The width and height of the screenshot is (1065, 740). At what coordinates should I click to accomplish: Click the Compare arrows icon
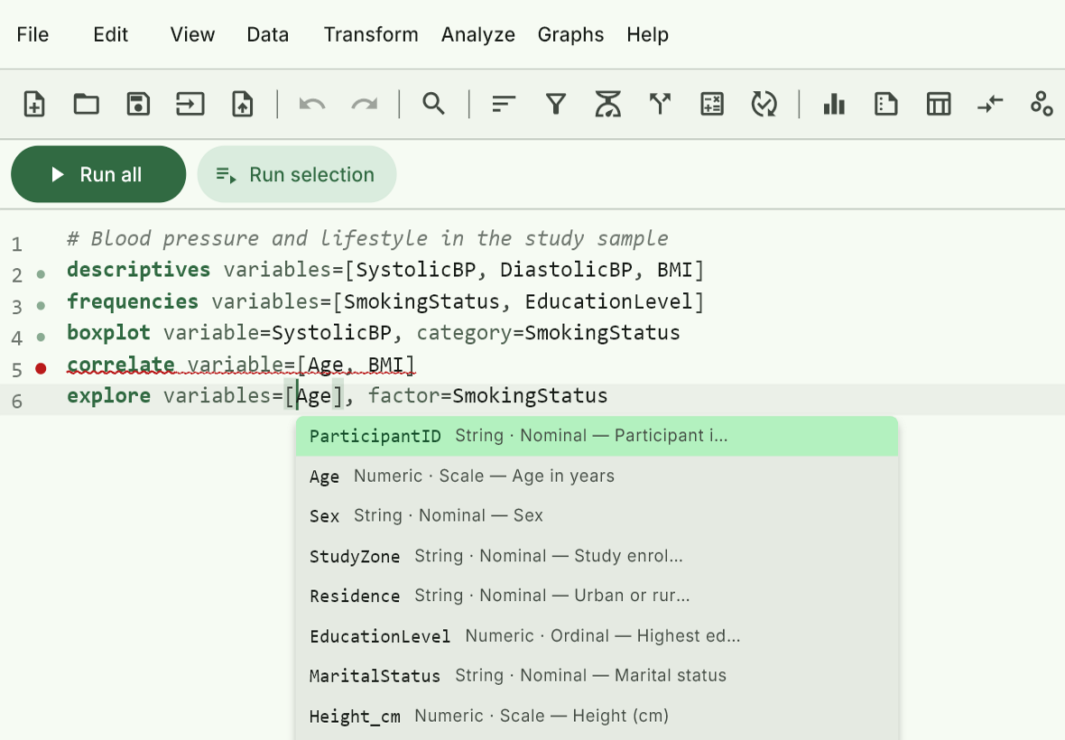tap(990, 105)
